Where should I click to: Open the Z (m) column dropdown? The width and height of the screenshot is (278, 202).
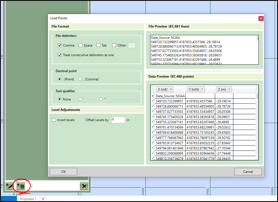(x=224, y=89)
